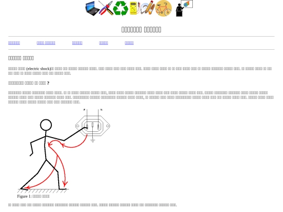Open the first link in navigation row
The width and height of the screenshot is (283, 212).
(14, 43)
